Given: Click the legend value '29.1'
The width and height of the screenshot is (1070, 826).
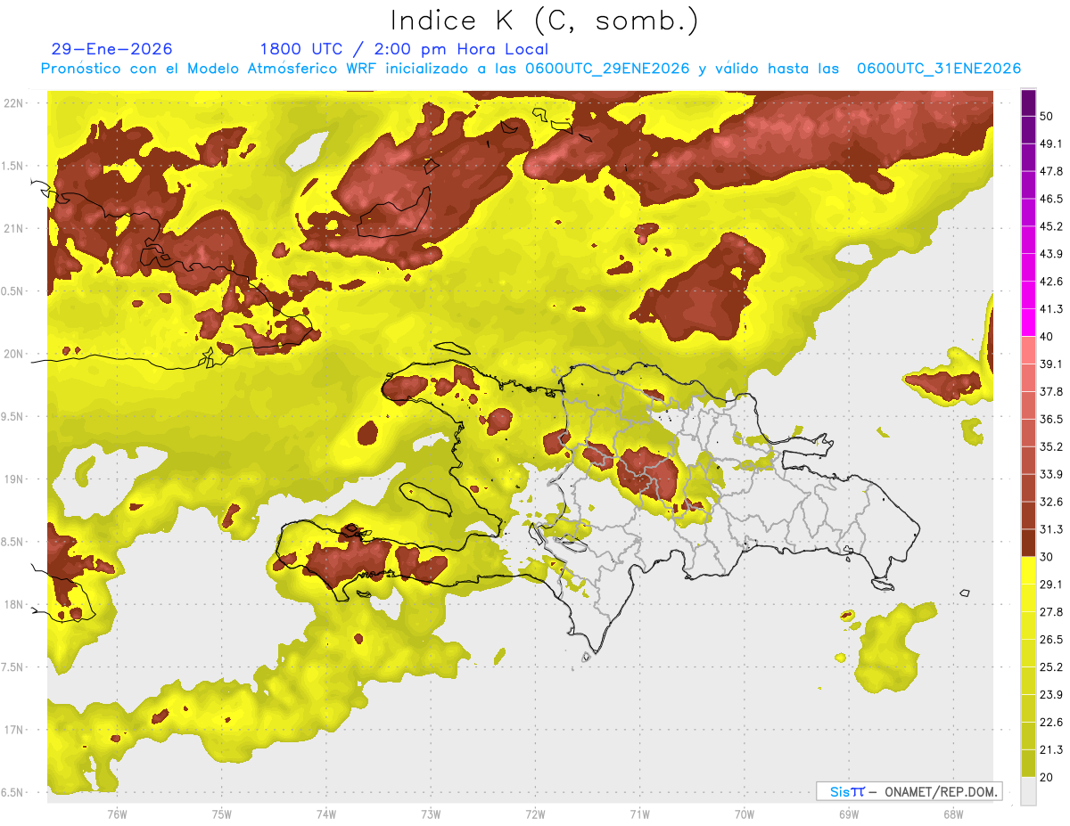Looking at the screenshot, I should click(1051, 585).
